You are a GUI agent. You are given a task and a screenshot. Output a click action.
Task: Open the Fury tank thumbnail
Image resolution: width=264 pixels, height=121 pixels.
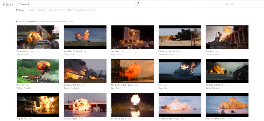tap(180, 71)
